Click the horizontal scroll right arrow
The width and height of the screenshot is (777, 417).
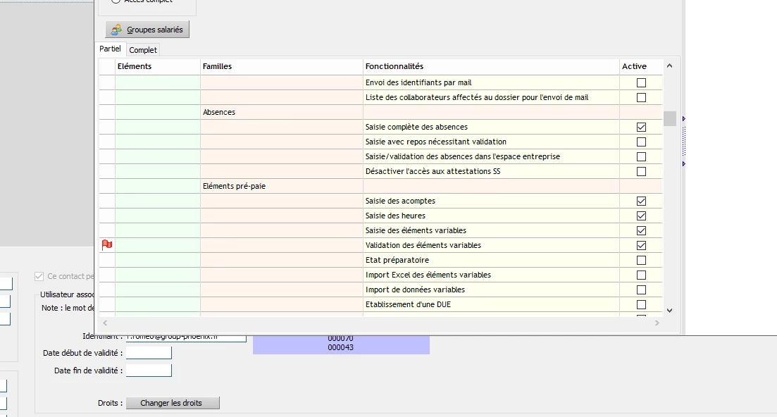657,323
